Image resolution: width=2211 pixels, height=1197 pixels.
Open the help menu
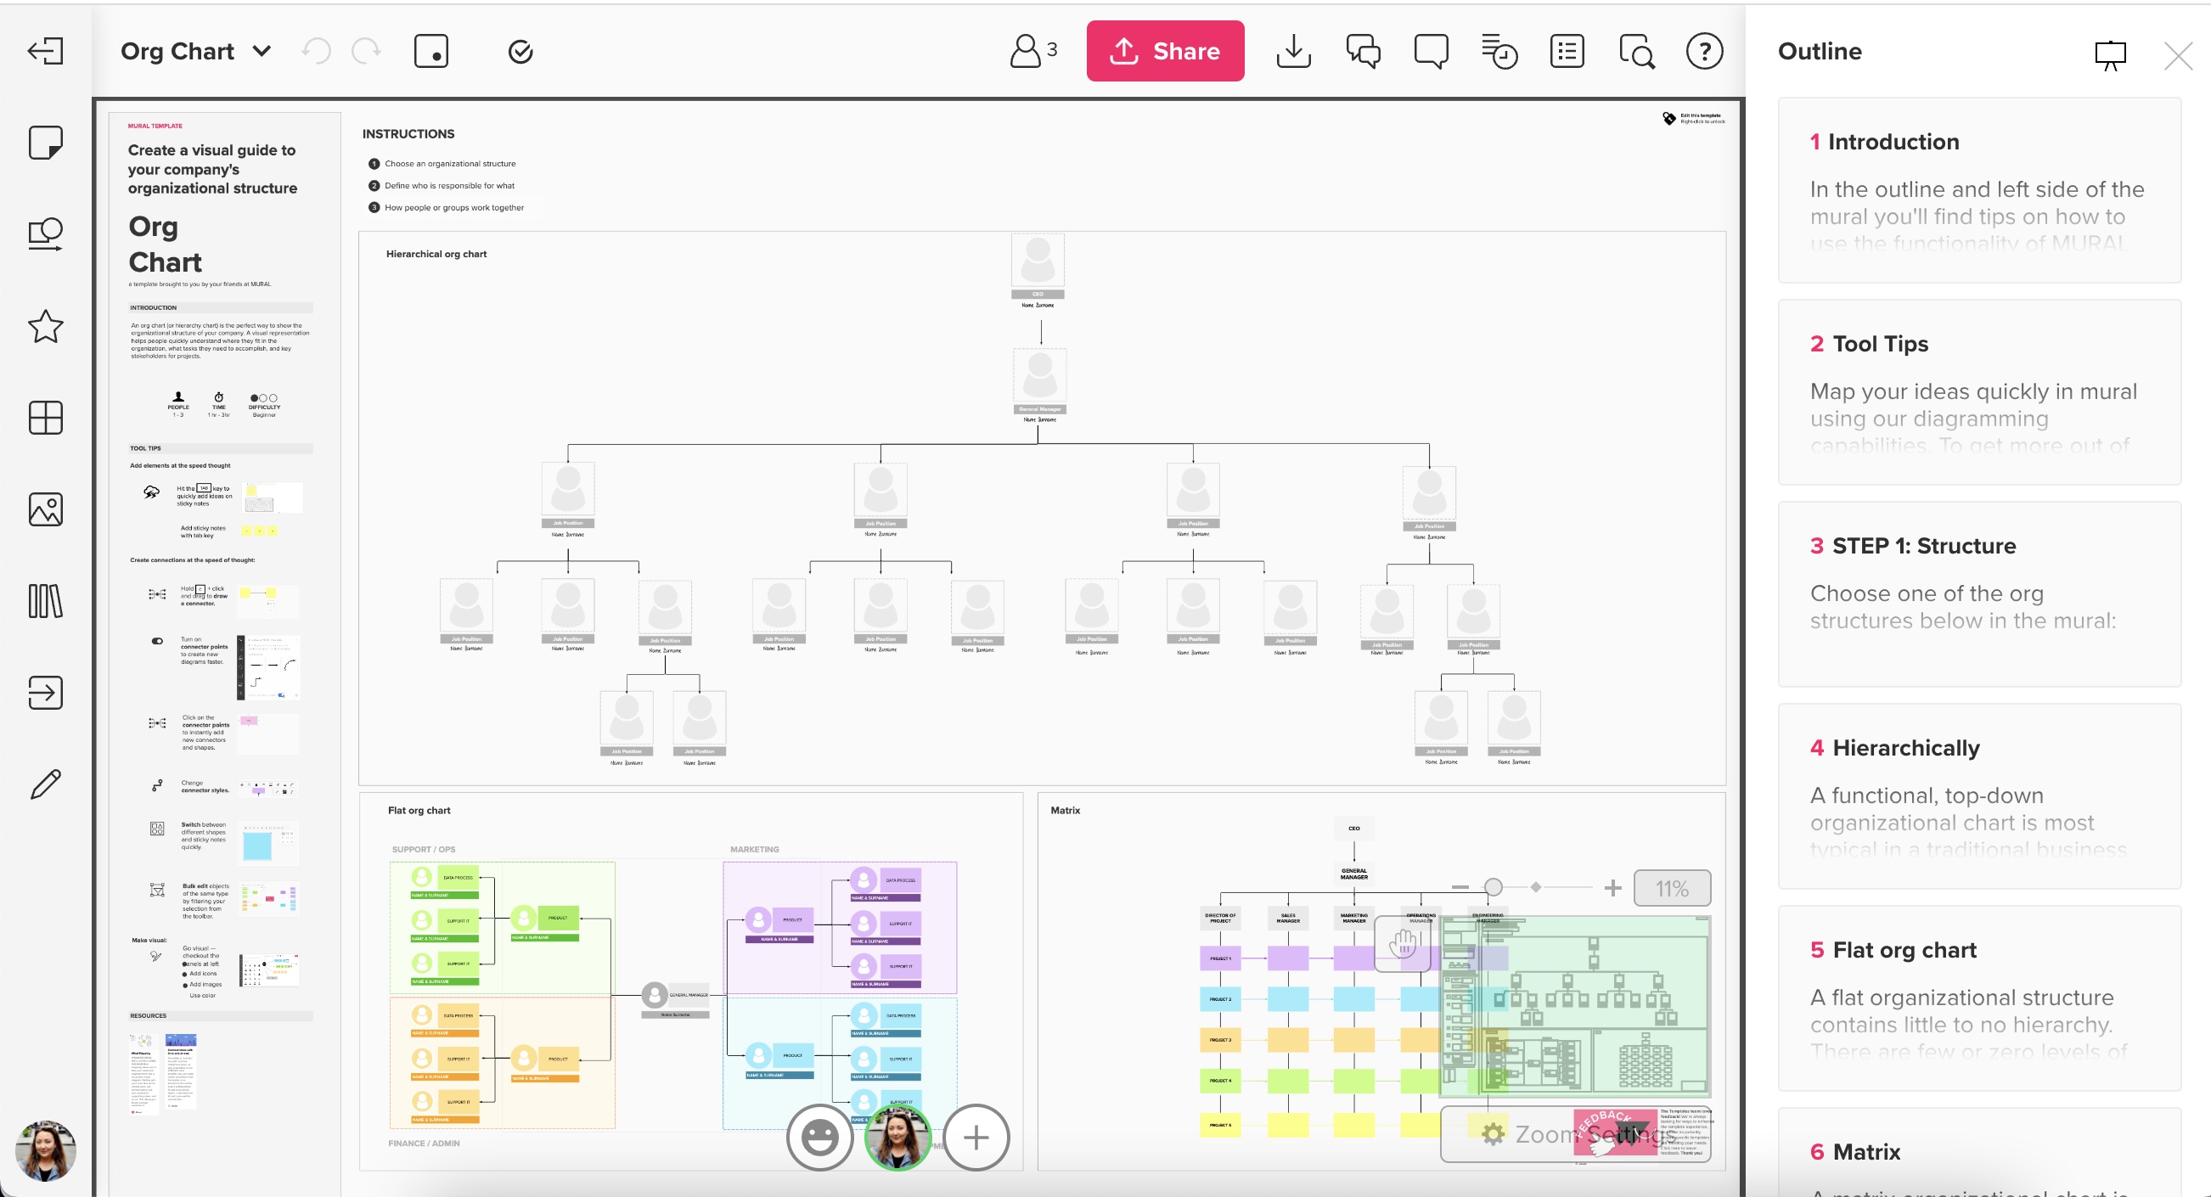(x=1705, y=51)
